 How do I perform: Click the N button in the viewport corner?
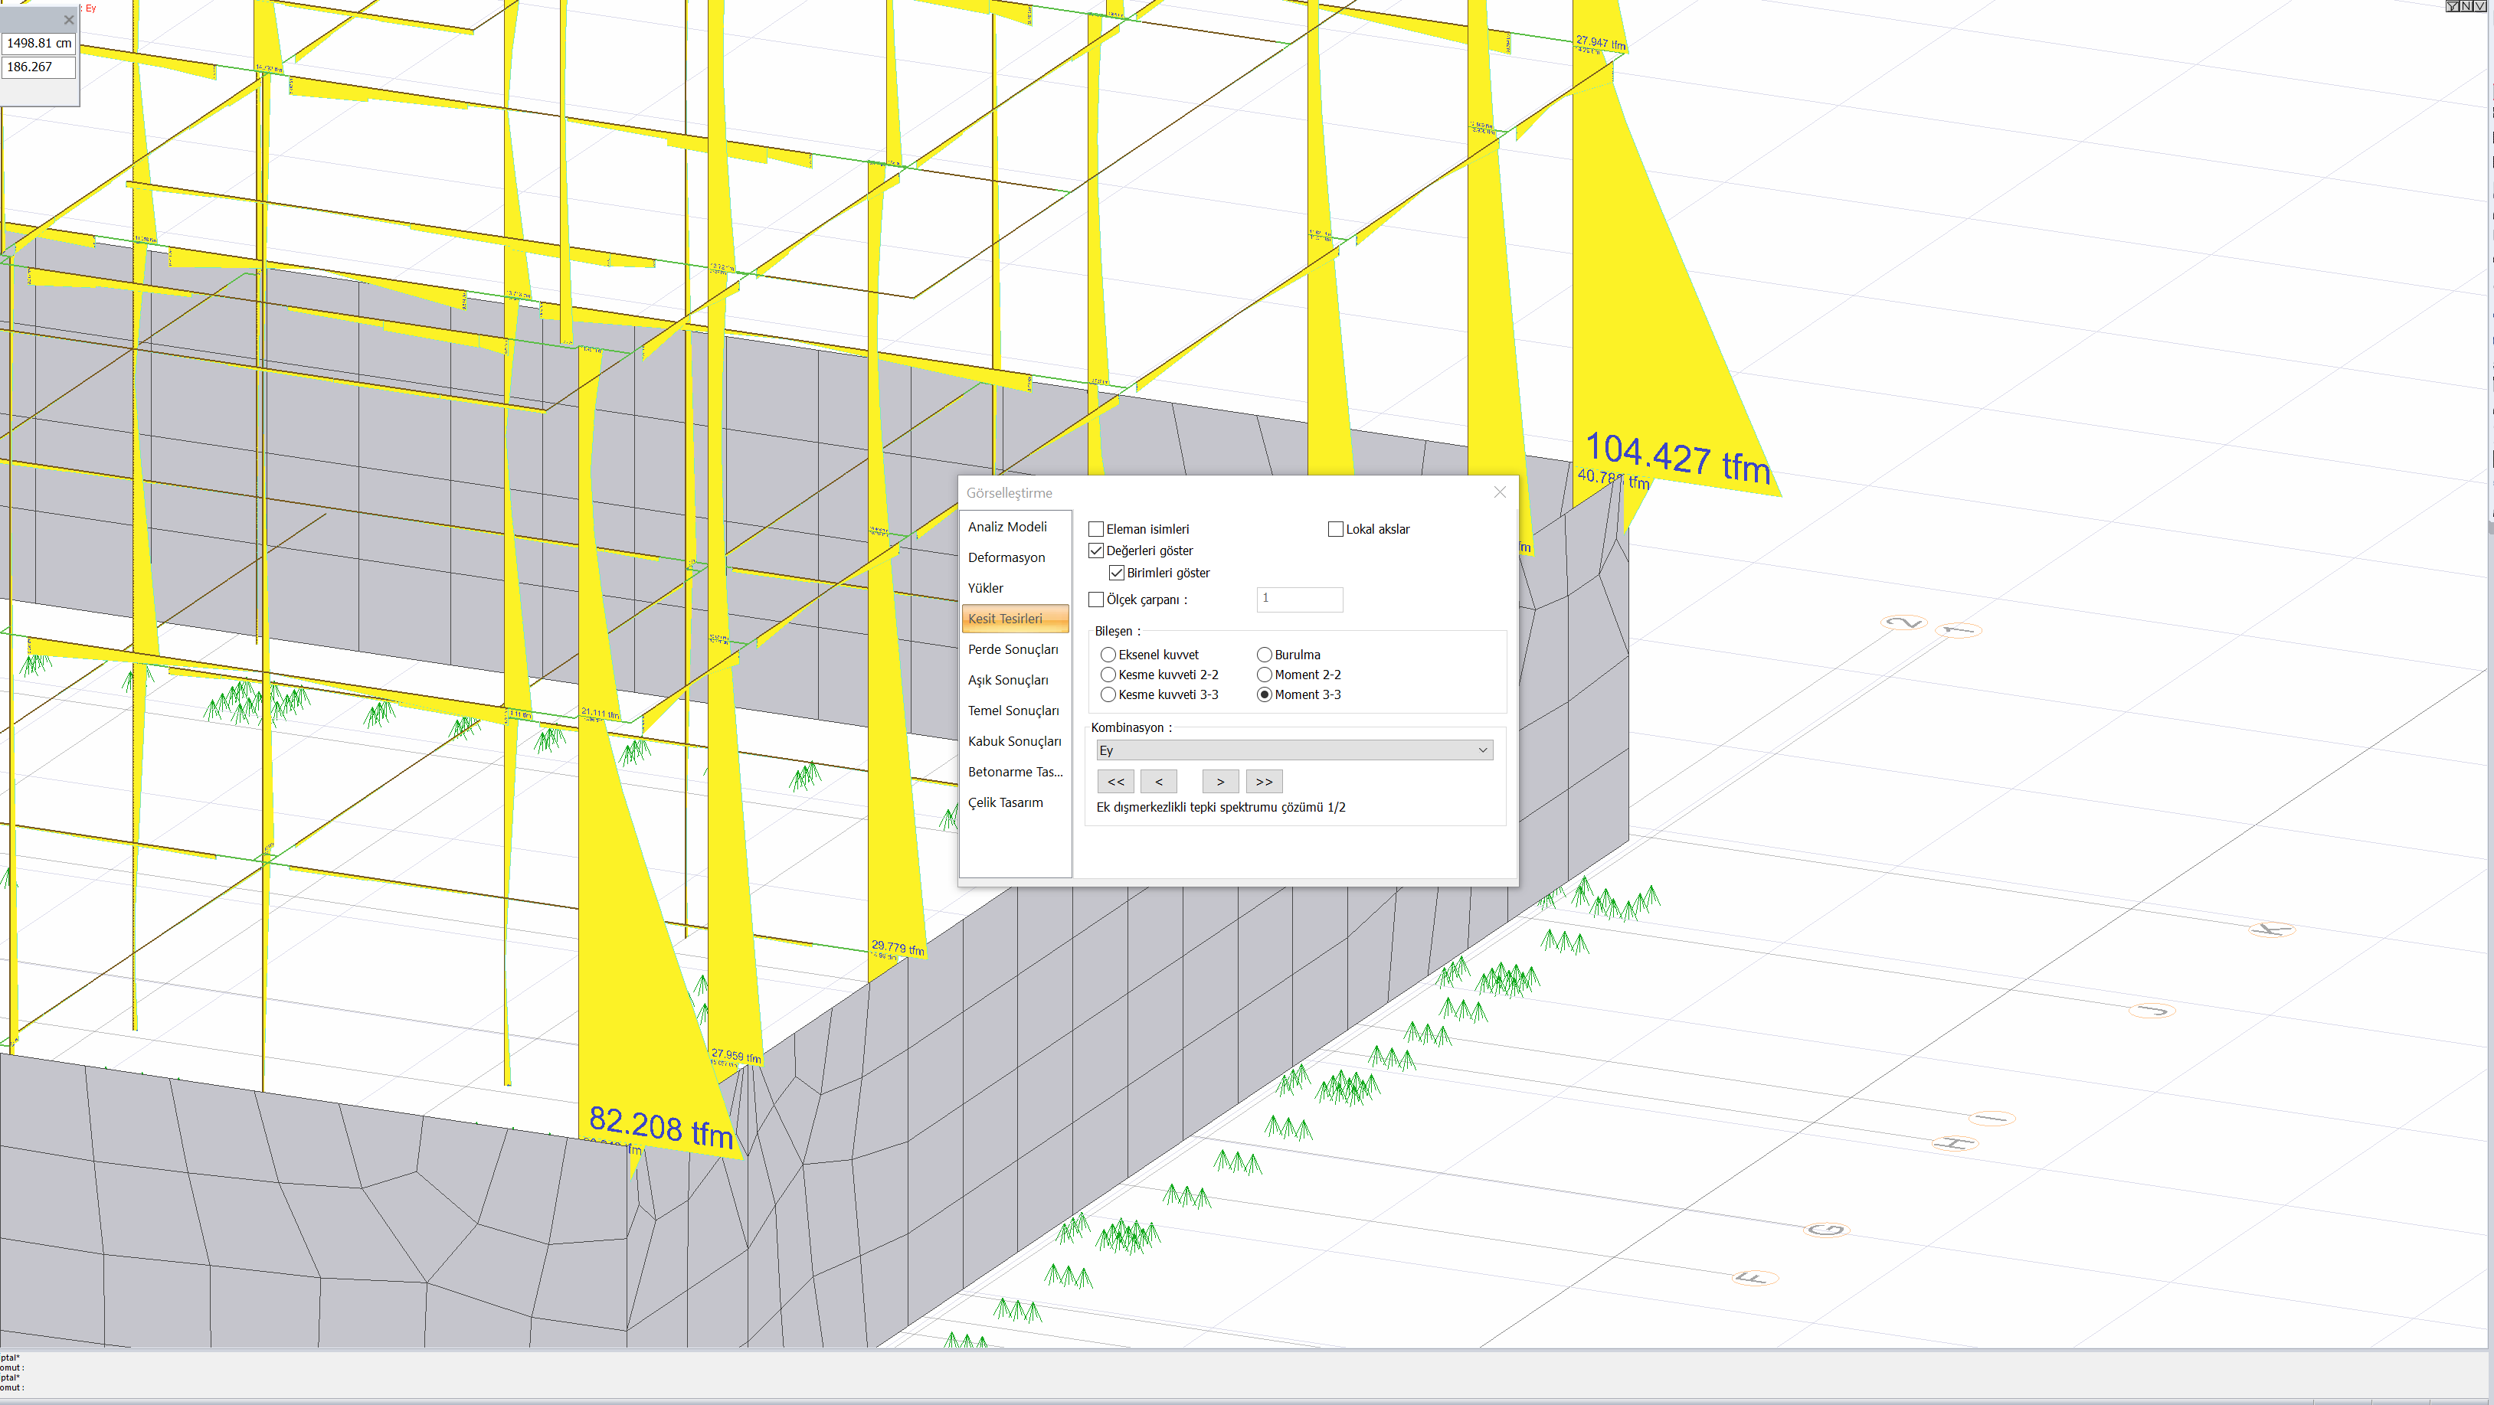2466,7
